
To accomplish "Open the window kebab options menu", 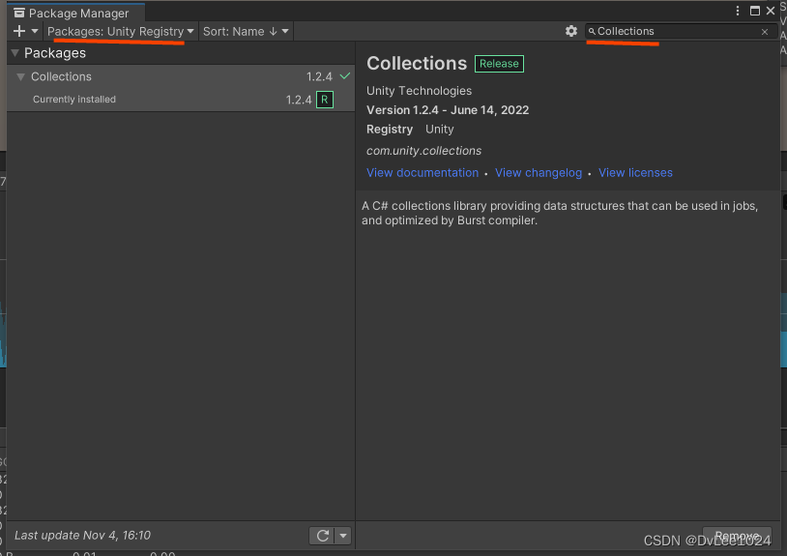I will [738, 11].
